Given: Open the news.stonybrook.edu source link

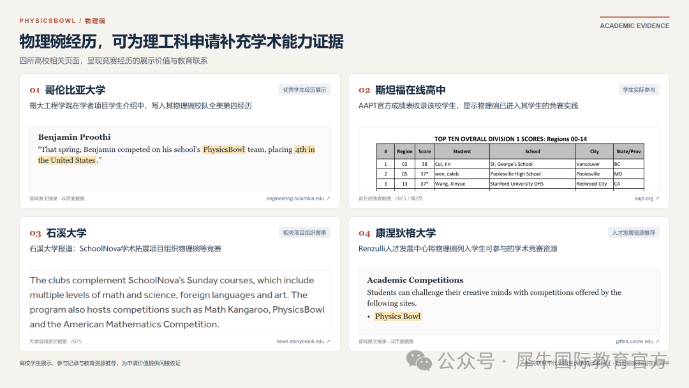Looking at the screenshot, I should 303,341.
